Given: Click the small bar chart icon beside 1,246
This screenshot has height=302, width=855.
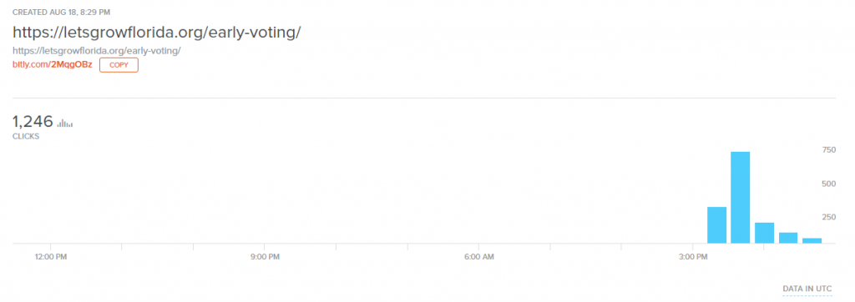Looking at the screenshot, I should click(65, 123).
